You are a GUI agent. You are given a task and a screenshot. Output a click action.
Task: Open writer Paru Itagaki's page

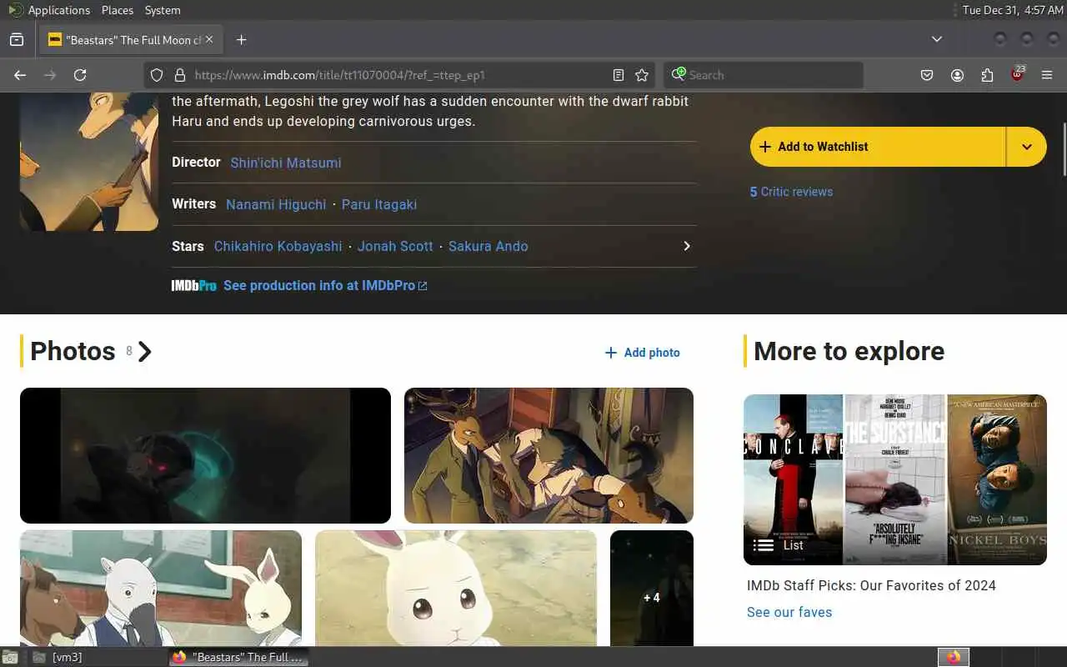pyautogui.click(x=379, y=204)
